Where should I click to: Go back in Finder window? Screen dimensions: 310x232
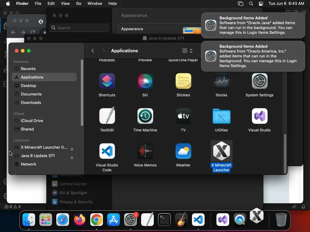coord(93,51)
